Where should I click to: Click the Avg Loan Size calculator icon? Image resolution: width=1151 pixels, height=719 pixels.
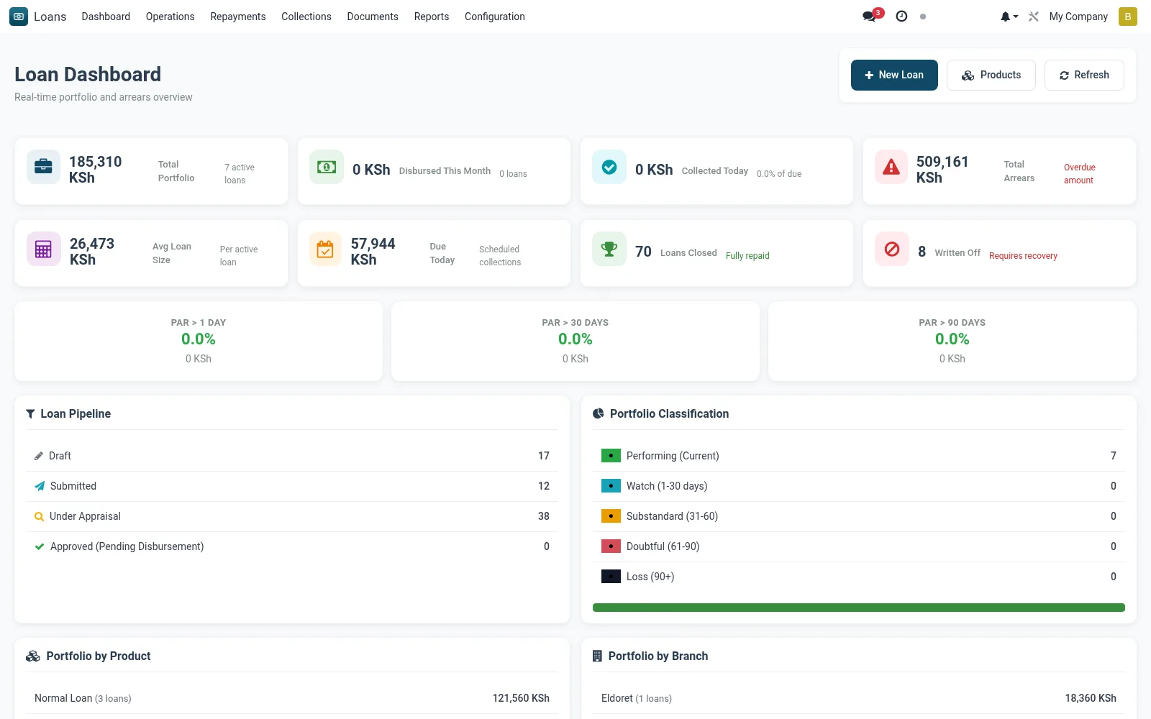coord(43,249)
